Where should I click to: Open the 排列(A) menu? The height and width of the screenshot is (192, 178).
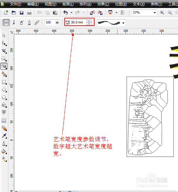85,4
